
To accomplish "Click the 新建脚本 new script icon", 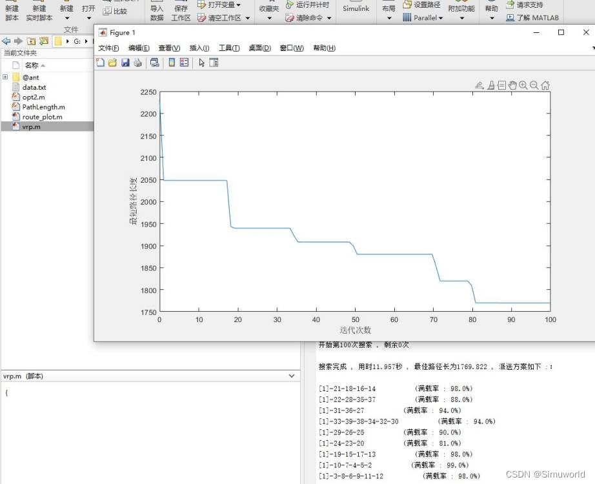I will click(x=11, y=9).
